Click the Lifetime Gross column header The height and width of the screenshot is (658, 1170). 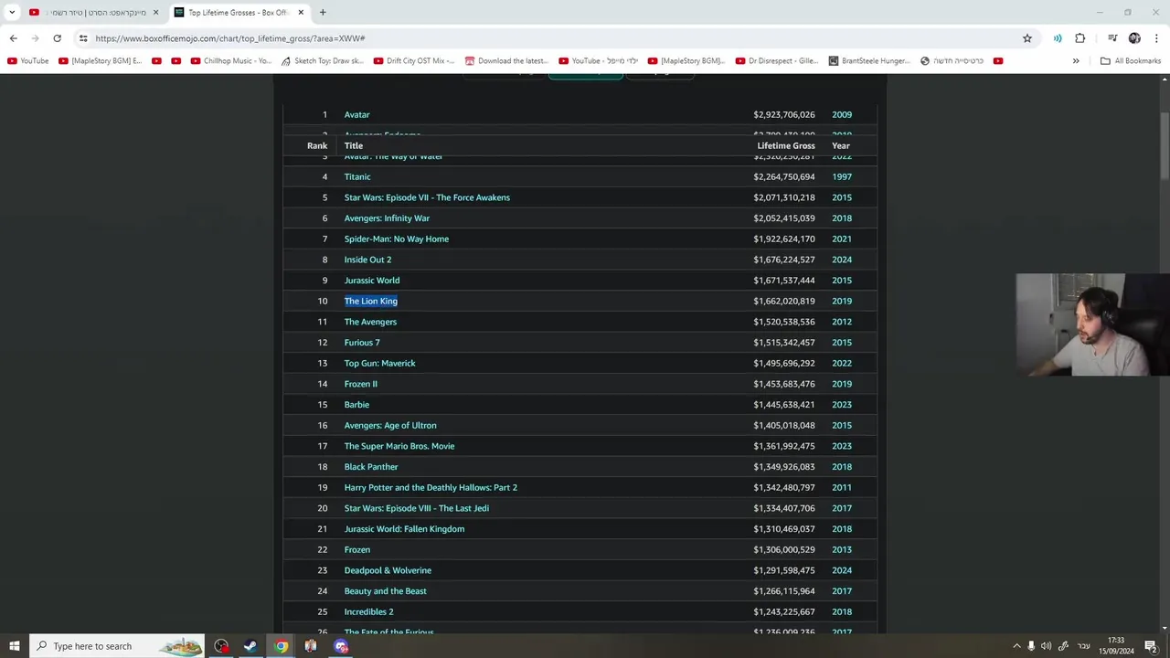click(786, 145)
